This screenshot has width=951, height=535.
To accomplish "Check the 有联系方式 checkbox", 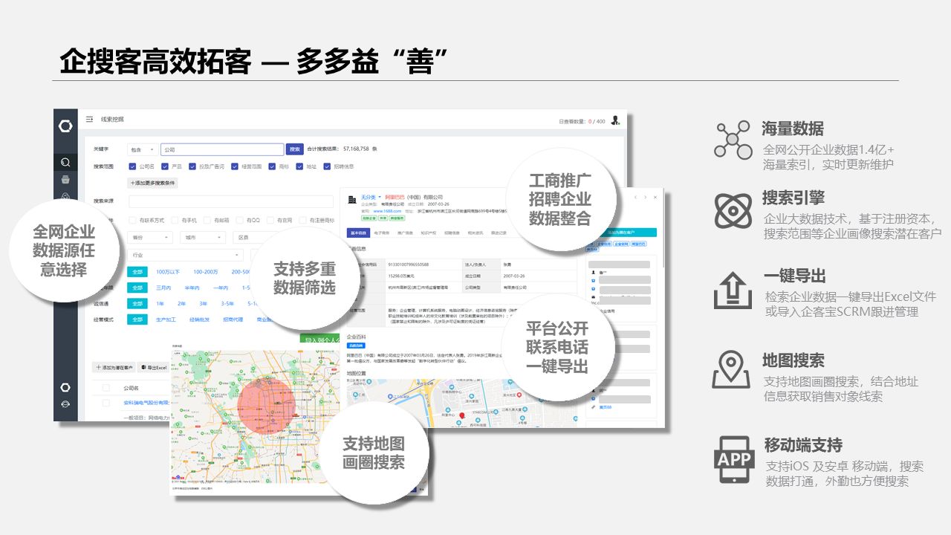I will [132, 220].
